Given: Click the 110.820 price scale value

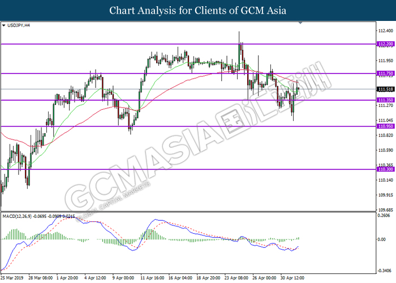Looking at the screenshot, I should click(x=386, y=135).
